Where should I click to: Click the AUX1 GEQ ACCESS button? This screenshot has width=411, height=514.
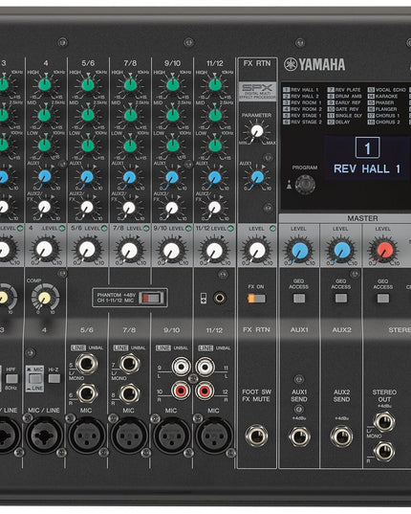[x=299, y=298]
